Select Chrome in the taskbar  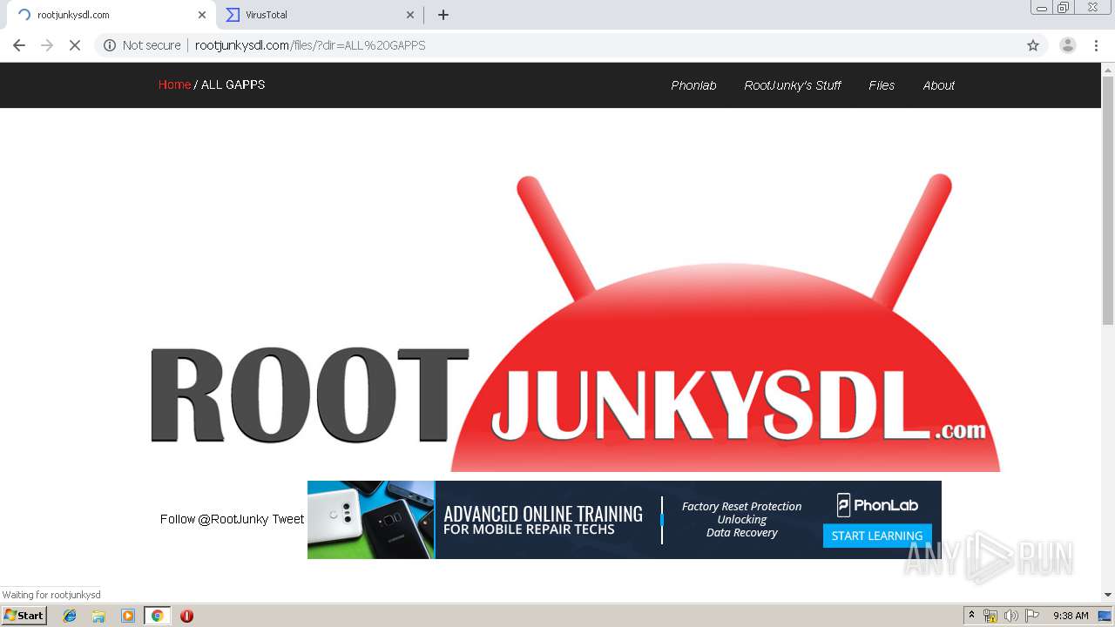click(x=157, y=616)
